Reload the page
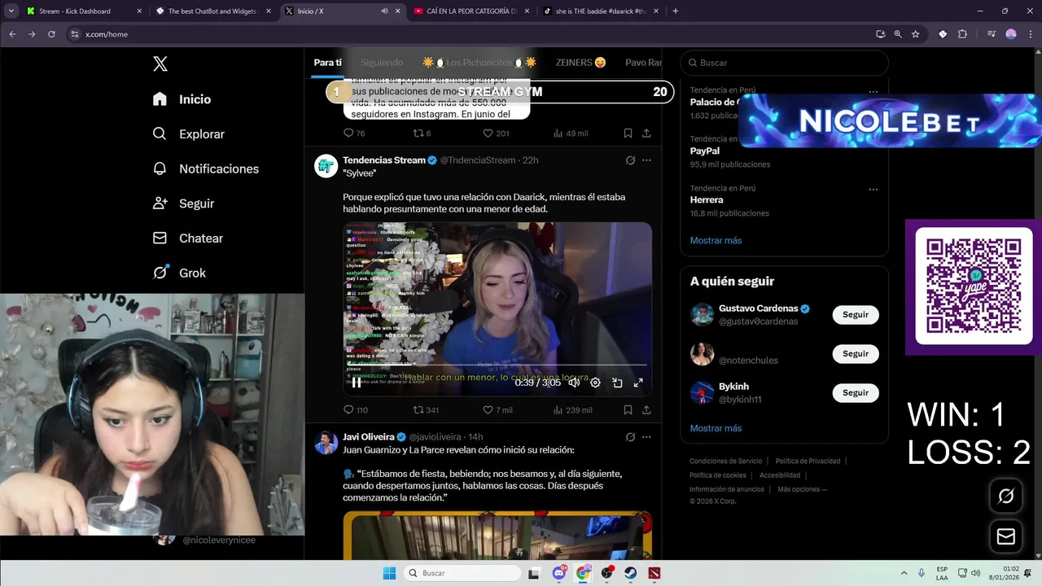 tap(51, 34)
